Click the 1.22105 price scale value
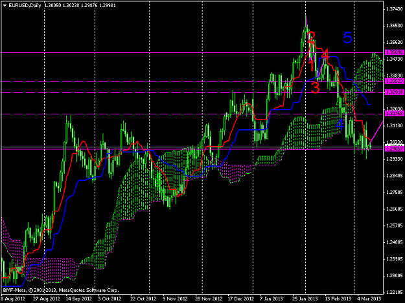 click(x=395, y=293)
